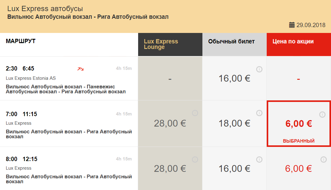
Task: Open info icon for 8:00 promo price
Action: point(323,159)
